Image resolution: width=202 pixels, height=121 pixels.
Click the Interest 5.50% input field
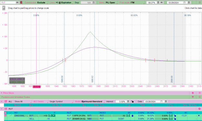click(x=121, y=101)
